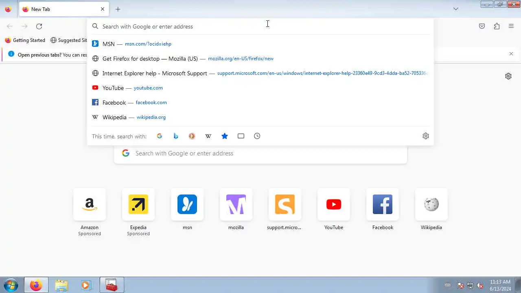Search this time with DuckDuckGo icon

(x=192, y=136)
